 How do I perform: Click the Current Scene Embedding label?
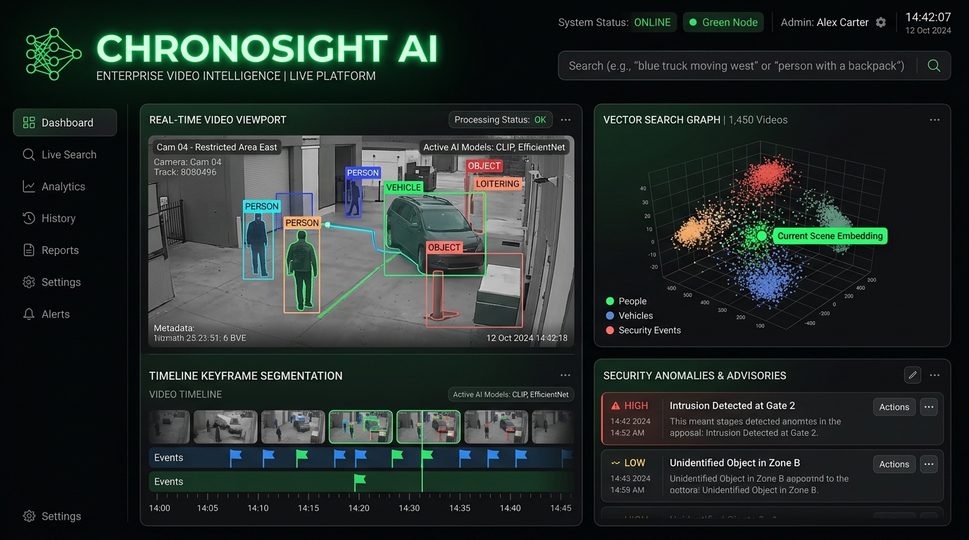830,236
